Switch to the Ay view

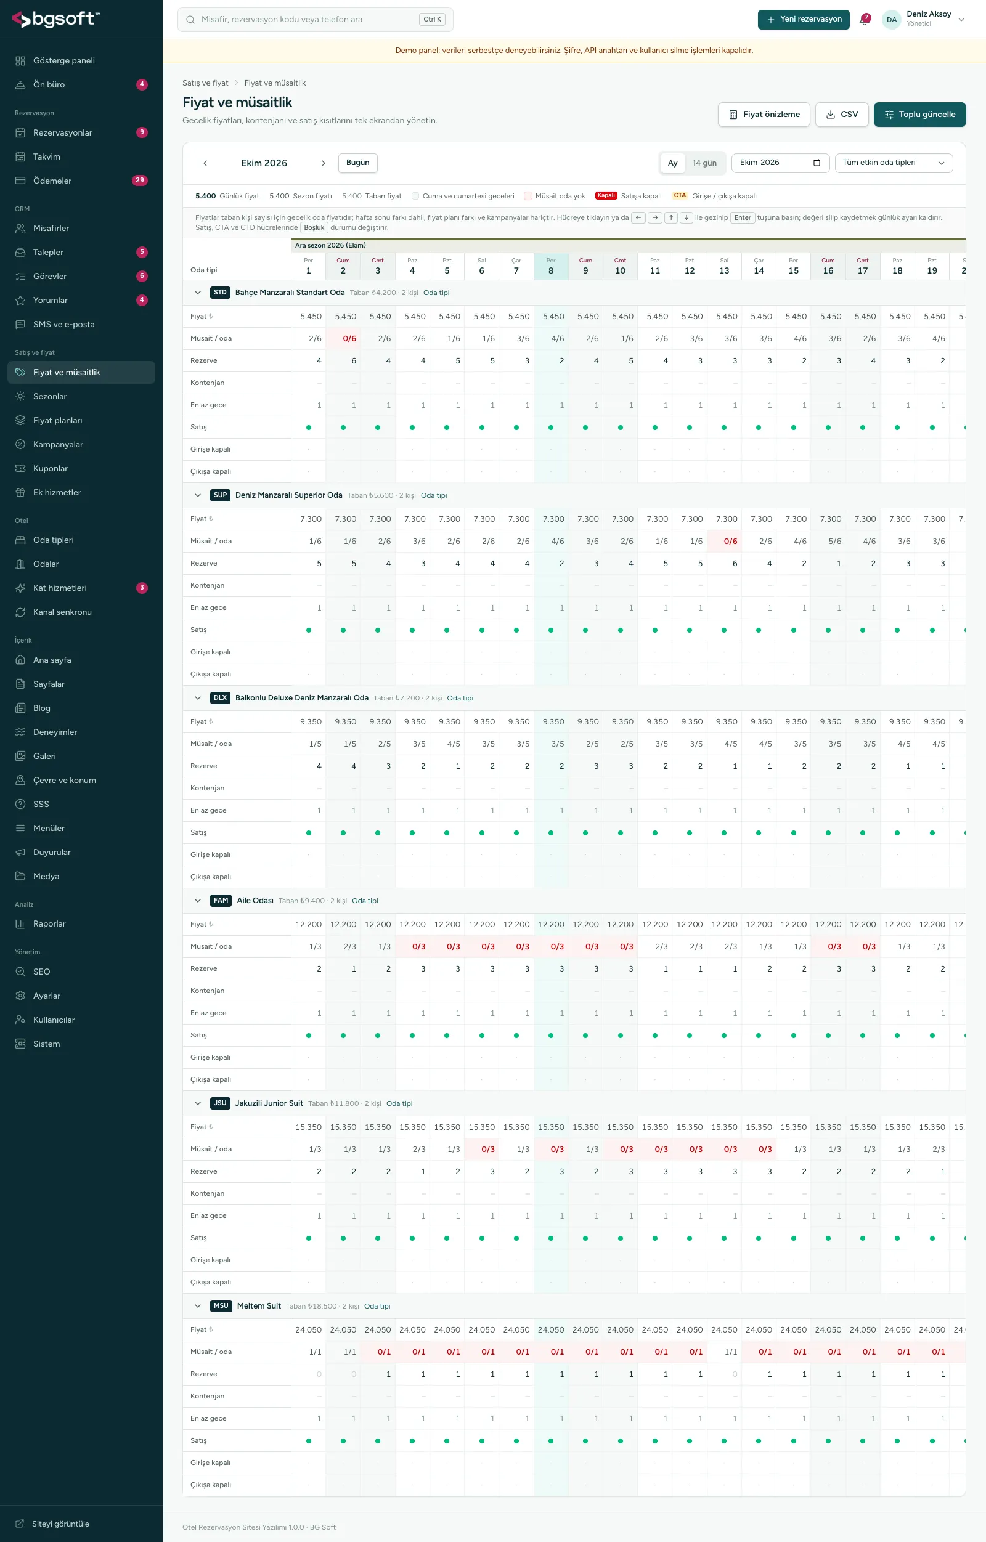[673, 163]
